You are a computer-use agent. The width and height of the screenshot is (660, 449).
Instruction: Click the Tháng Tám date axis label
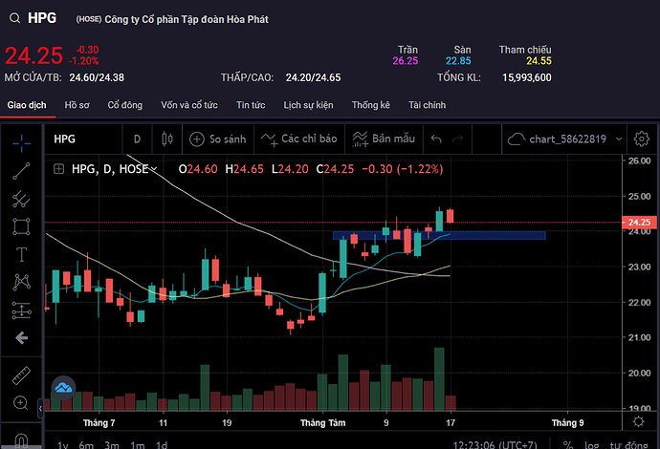pyautogui.click(x=323, y=423)
